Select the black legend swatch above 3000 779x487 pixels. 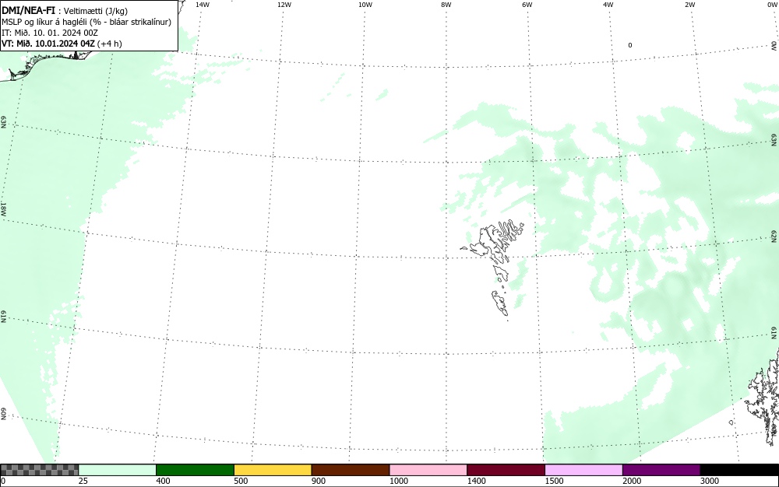(x=739, y=470)
